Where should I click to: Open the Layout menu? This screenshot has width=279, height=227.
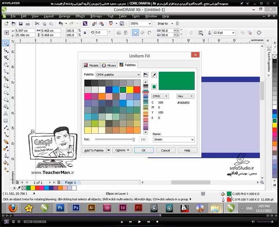click(x=48, y=16)
